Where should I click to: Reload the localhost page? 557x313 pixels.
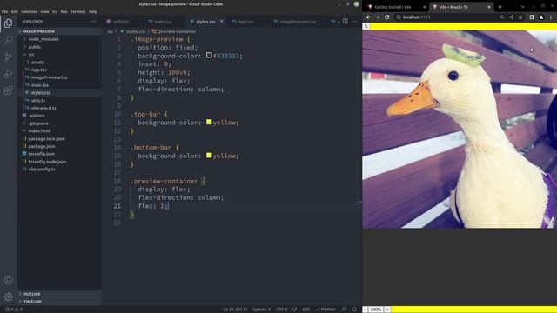[x=386, y=17]
